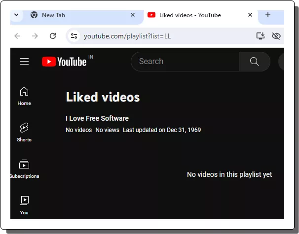Select the Liked videos - YouTube tab
This screenshot has height=234, width=299.
point(200,15)
